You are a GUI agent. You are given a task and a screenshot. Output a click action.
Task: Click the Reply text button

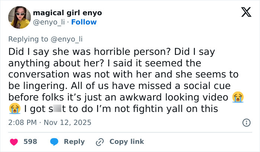point(74,142)
